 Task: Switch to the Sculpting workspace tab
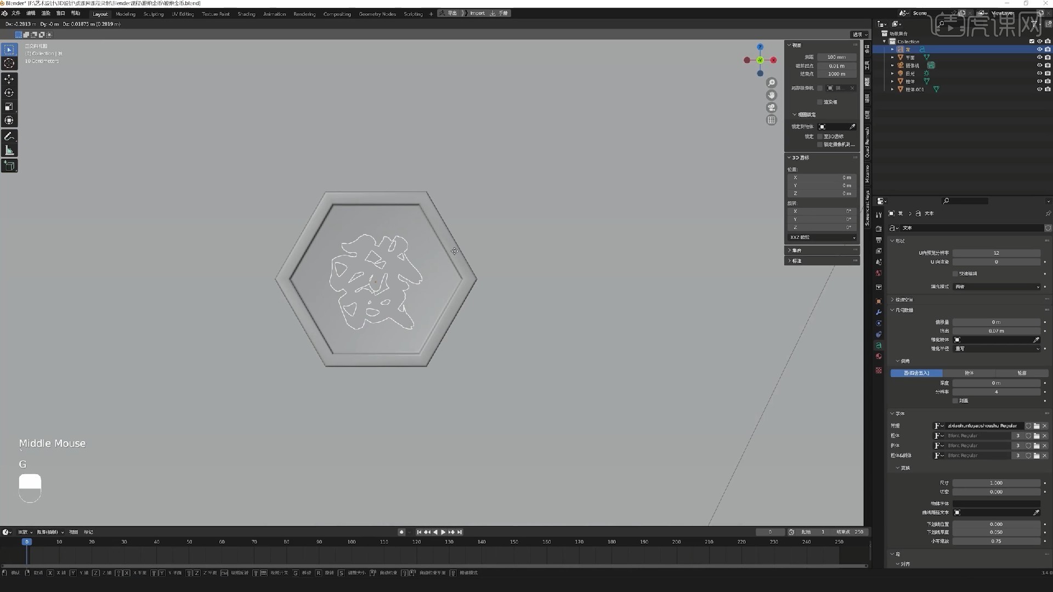point(154,14)
